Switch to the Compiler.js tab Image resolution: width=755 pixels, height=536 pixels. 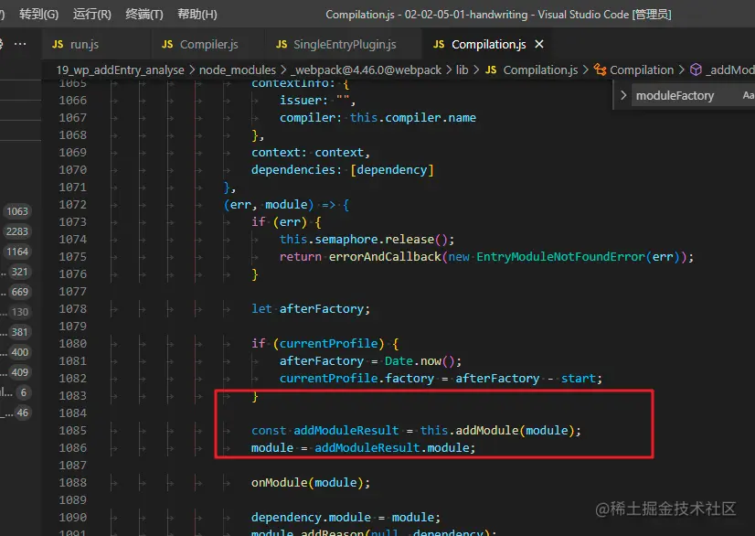[209, 44]
